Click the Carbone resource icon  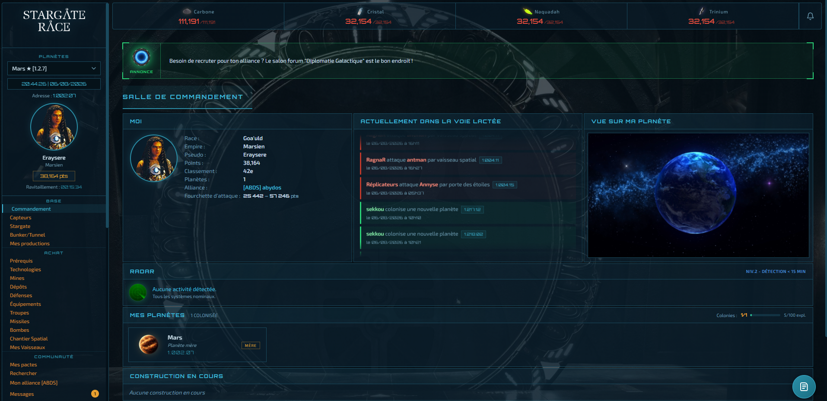click(187, 11)
